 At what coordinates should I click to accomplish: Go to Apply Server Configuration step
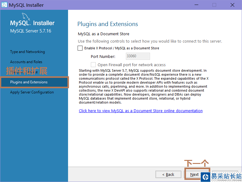point(32,92)
